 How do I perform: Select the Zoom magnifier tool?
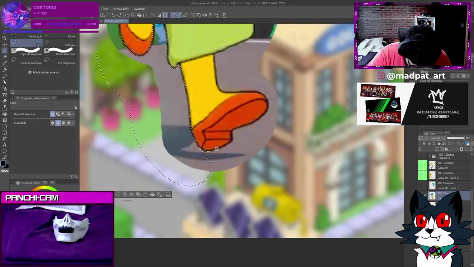pos(4,26)
